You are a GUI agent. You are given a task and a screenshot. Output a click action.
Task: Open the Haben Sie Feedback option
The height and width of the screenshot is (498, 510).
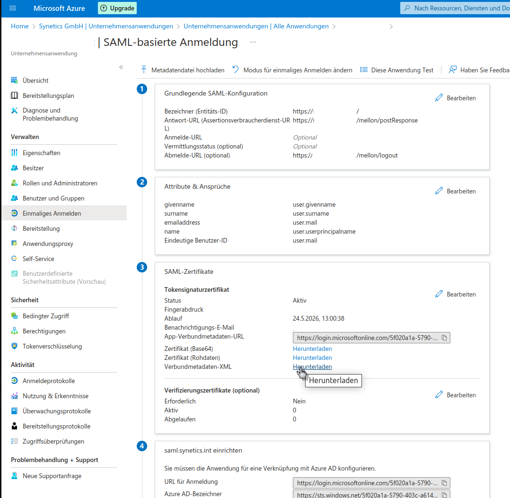479,70
